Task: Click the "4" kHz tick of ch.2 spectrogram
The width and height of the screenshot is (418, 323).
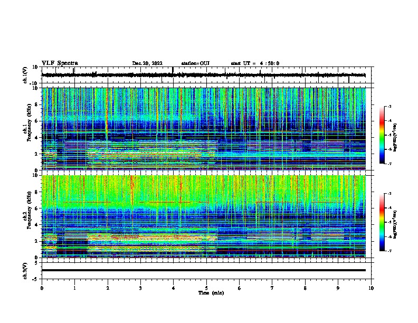Action: pos(36,225)
